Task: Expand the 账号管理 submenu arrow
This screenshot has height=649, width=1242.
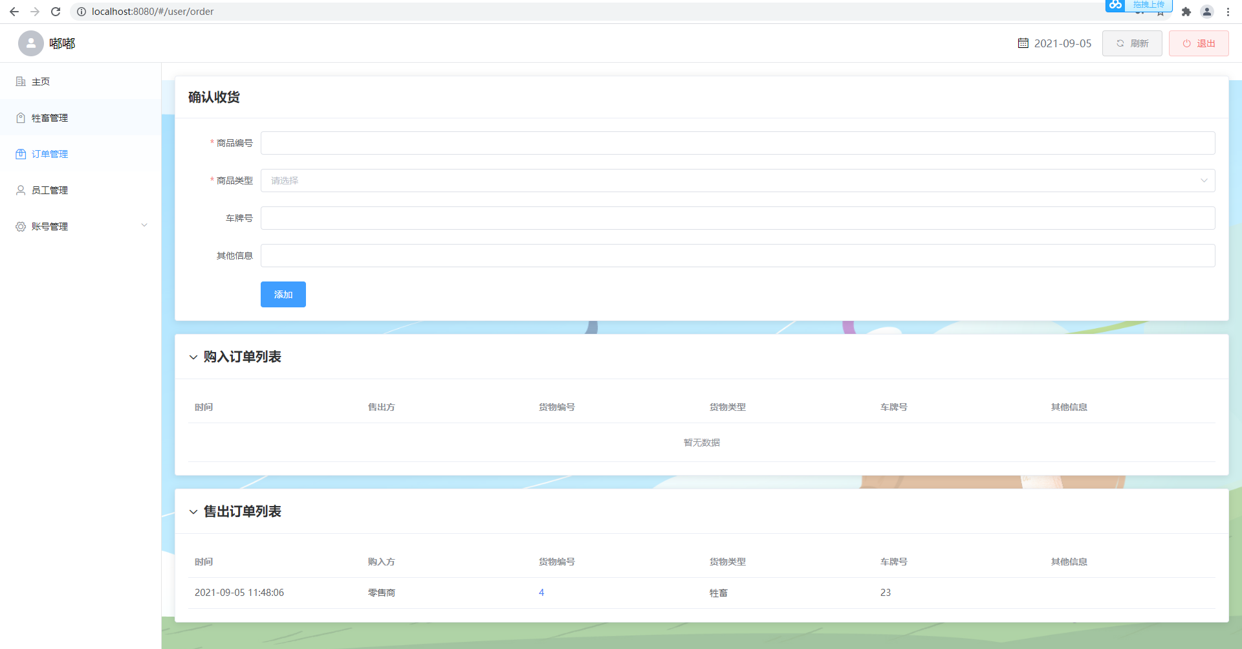Action: [x=144, y=226]
